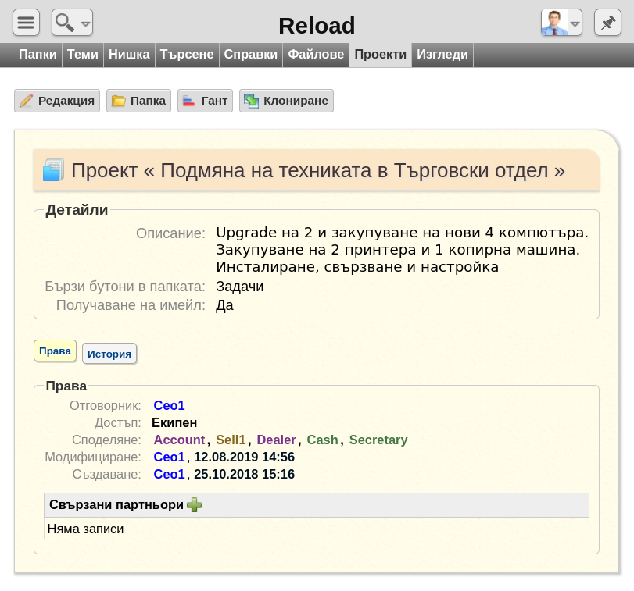The width and height of the screenshot is (634, 591).
Task: Open the project's Папка folder button
Action: 138,101
